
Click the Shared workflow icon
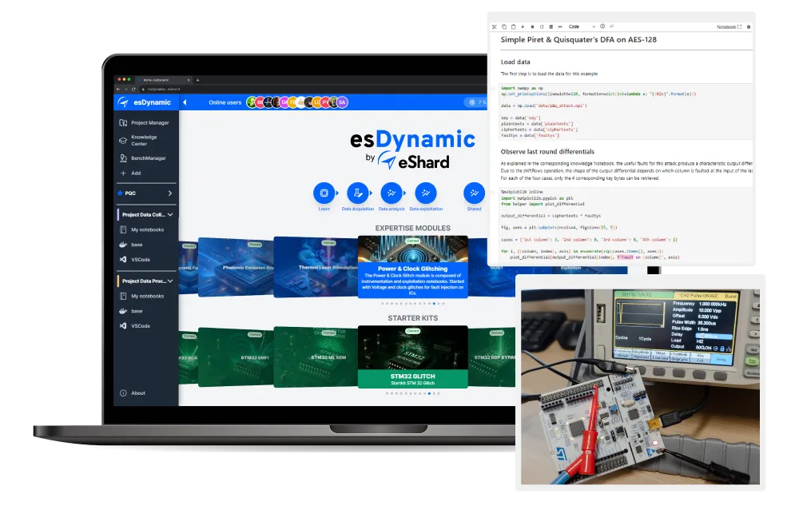click(474, 193)
